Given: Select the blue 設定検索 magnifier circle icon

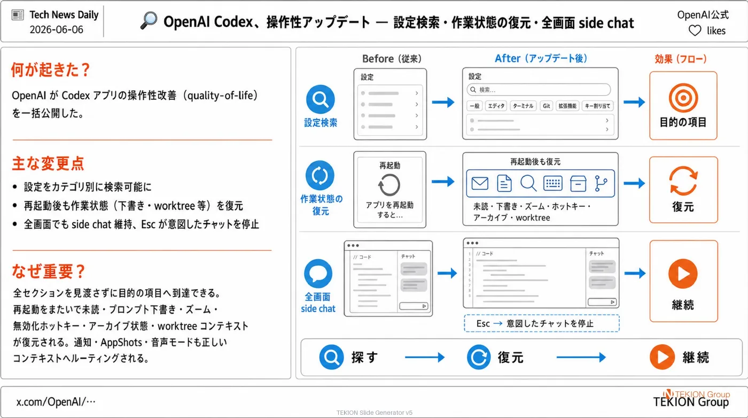Looking at the screenshot, I should click(x=321, y=99).
